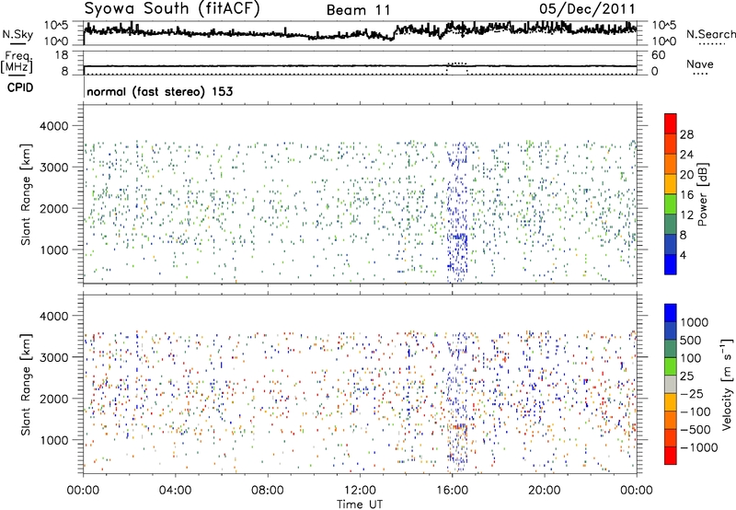The width and height of the screenshot is (736, 510).
Task: Click the 'Beam 11' label
Action: point(359,10)
